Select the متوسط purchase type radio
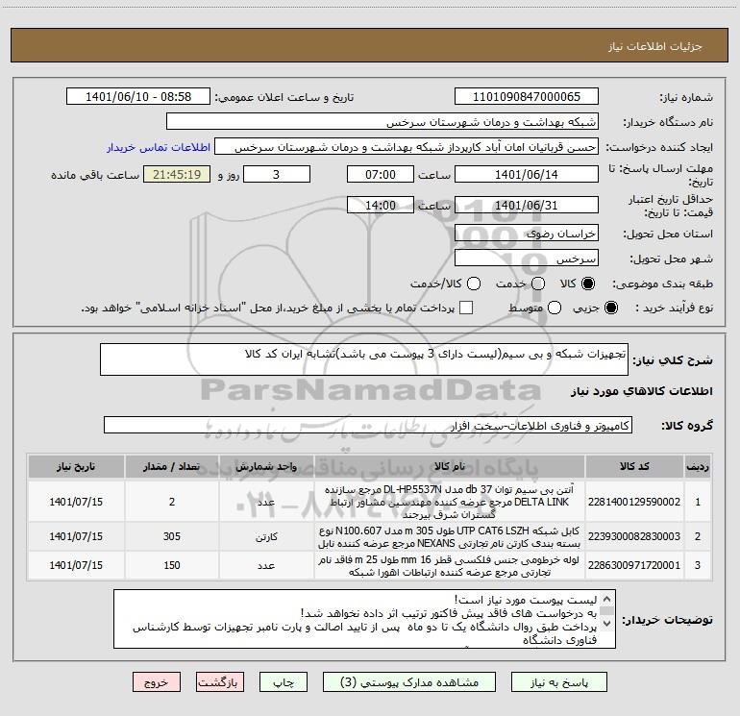Screen dimensions: 740x716 point(555,308)
